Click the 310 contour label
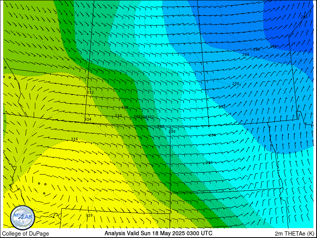Screen dimensions: 317x238 [x=118, y=116]
